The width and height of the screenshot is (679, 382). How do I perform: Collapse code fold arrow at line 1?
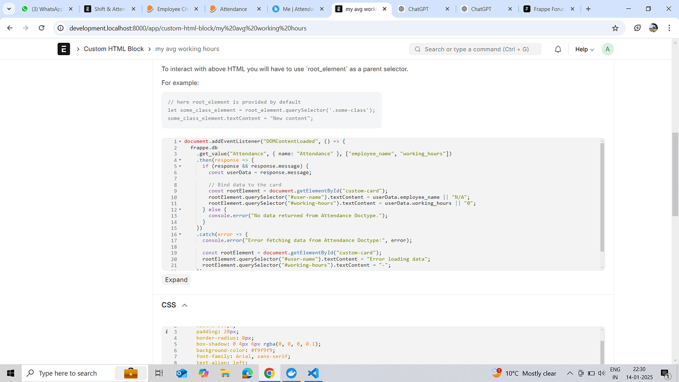(180, 141)
